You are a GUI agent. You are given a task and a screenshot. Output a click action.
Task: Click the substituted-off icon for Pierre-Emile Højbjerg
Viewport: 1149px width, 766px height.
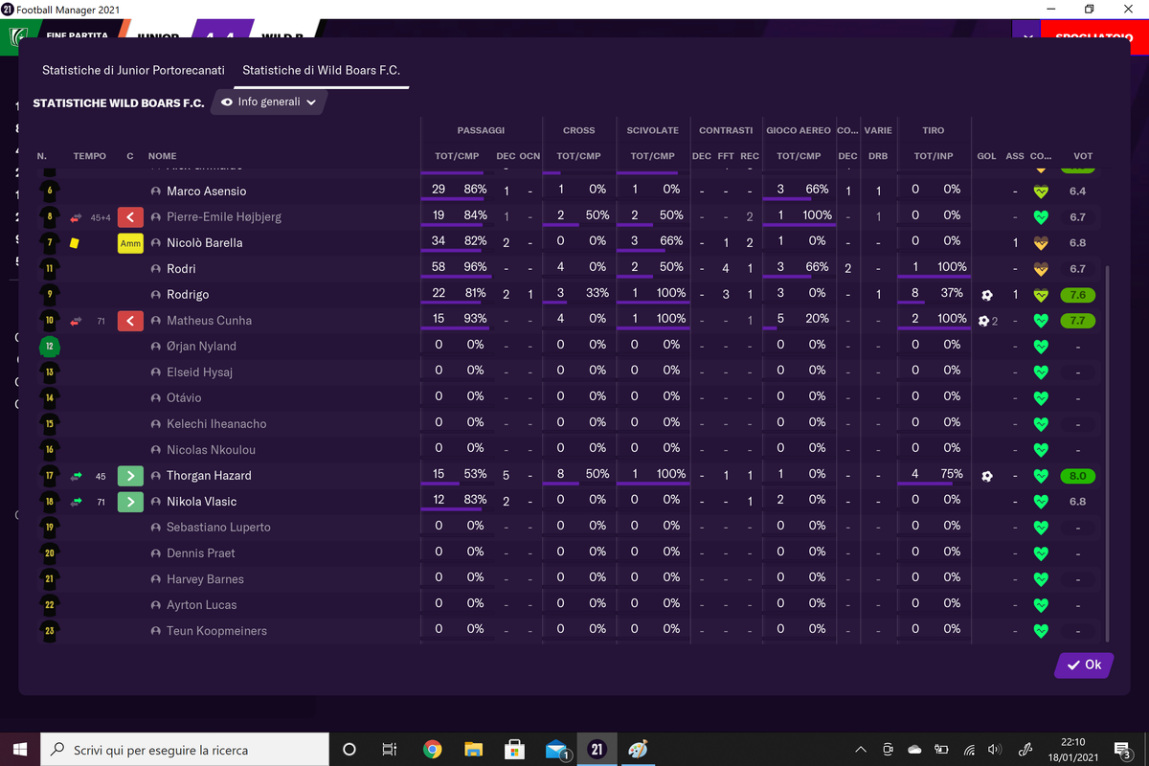coord(130,217)
